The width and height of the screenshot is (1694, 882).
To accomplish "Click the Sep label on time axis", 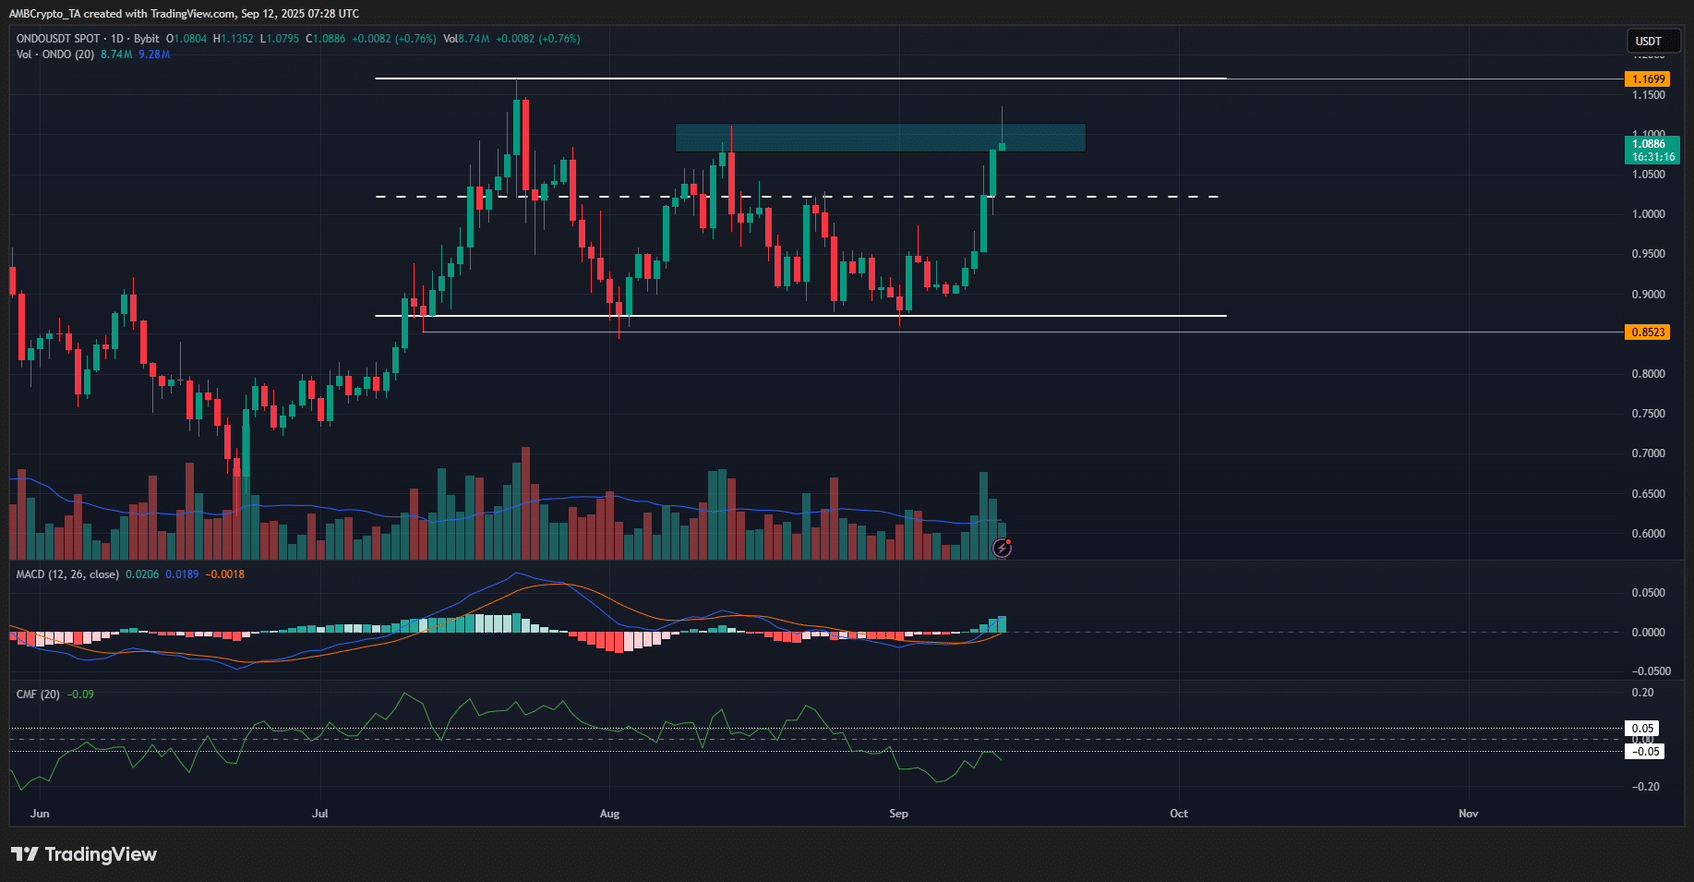I will click(898, 814).
